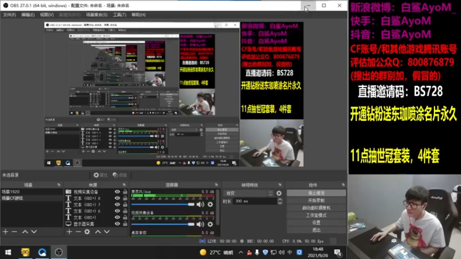The height and width of the screenshot is (259, 461).
Task: Undock the 控件 panel via its header icon
Action: 343,185
